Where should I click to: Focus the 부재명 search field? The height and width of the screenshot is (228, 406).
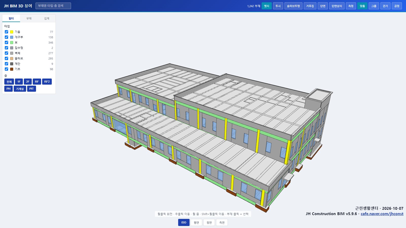(53, 6)
